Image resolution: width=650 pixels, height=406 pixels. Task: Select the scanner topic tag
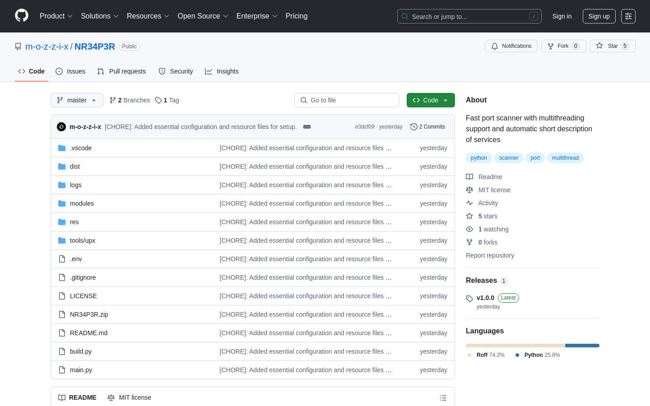point(509,158)
